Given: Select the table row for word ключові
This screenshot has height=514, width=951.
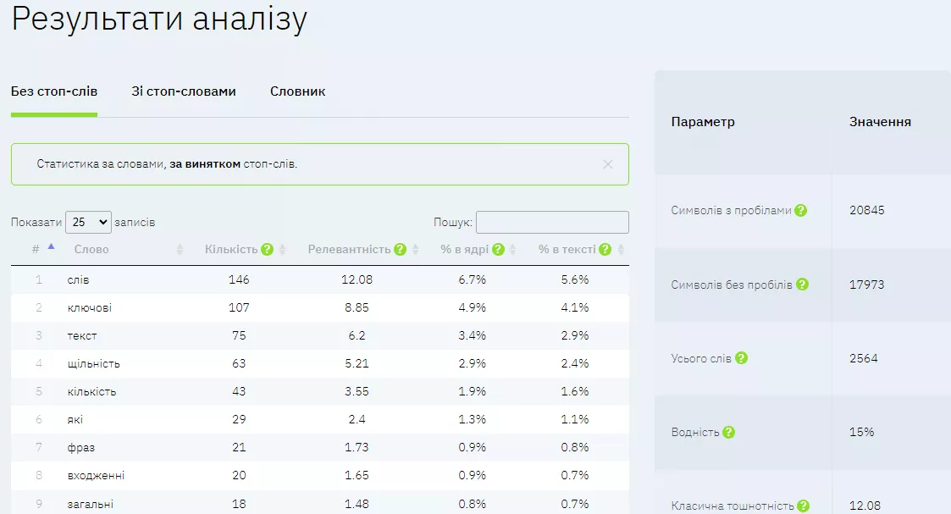Looking at the screenshot, I should pyautogui.click(x=319, y=307).
